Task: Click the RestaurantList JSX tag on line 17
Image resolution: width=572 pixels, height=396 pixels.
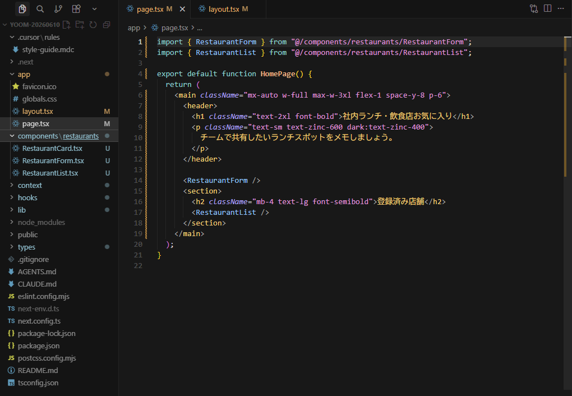Action: (x=226, y=213)
